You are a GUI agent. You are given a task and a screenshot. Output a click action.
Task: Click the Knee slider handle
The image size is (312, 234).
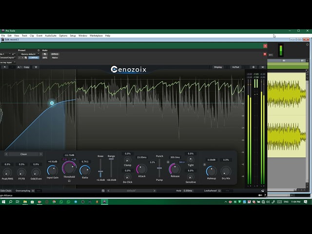point(100,171)
